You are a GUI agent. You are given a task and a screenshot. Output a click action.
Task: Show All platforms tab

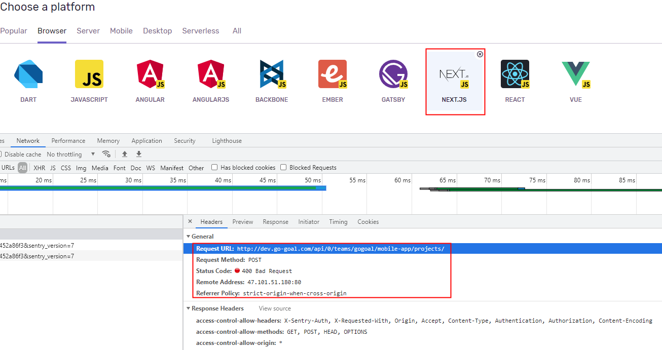click(237, 31)
